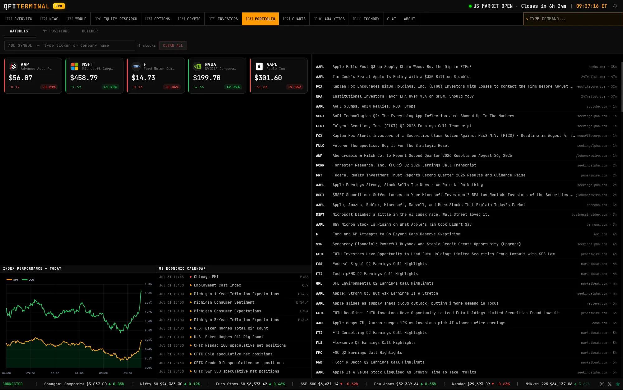Open the Instagram icon in status bar
The height and width of the screenshot is (390, 623).
coord(602,384)
